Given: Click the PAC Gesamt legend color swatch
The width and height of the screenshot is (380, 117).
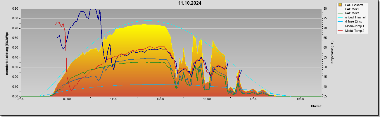Looking at the screenshot, I should coord(340,5).
